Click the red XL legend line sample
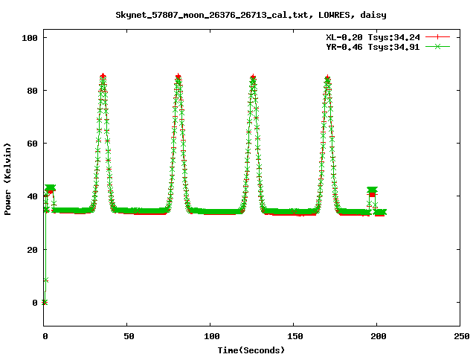 click(x=437, y=37)
